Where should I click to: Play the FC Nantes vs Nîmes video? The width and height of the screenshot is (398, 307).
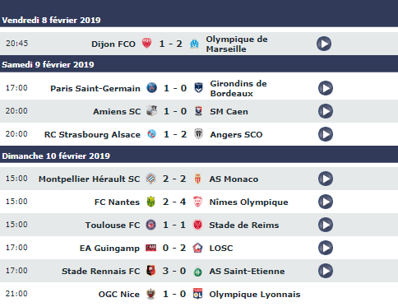coord(326,202)
